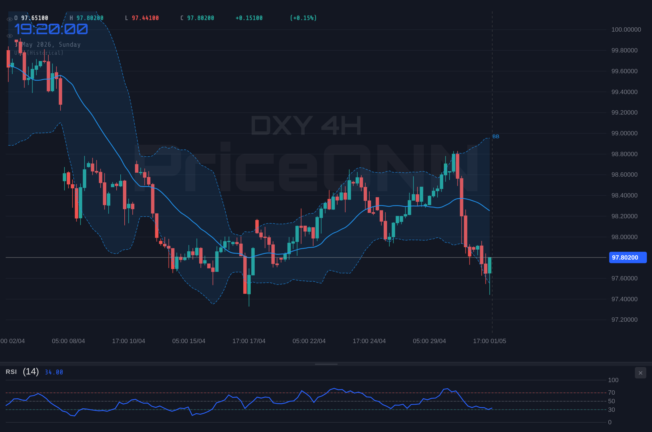
Task: Click the current price tag 97.80200
Action: coord(628,257)
